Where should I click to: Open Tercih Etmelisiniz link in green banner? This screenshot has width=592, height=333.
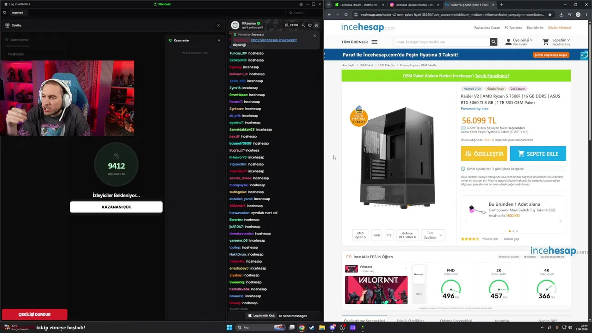pos(492,76)
